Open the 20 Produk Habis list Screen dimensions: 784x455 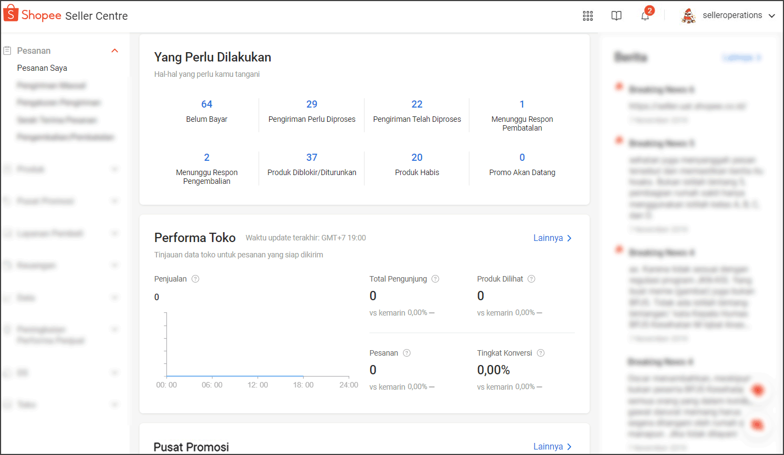[x=417, y=158]
